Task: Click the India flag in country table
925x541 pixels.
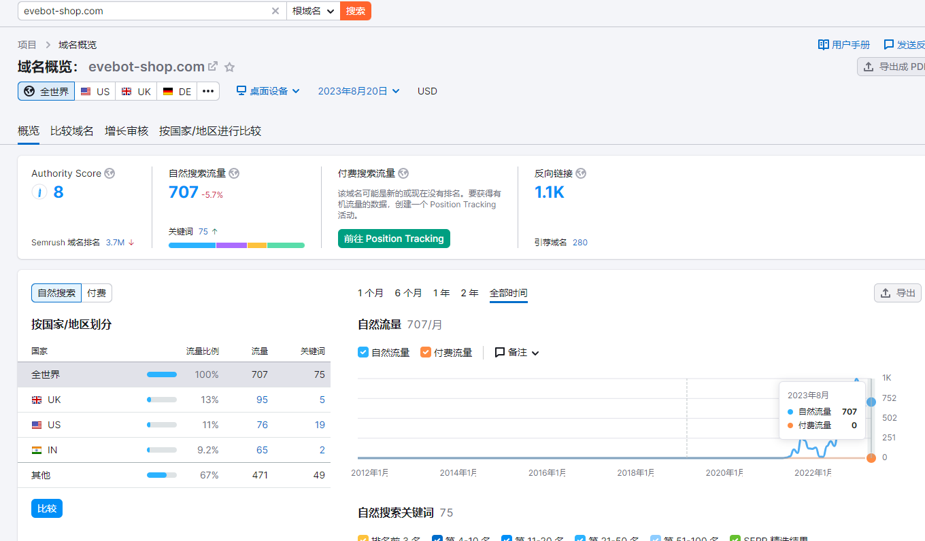Action: (x=37, y=450)
